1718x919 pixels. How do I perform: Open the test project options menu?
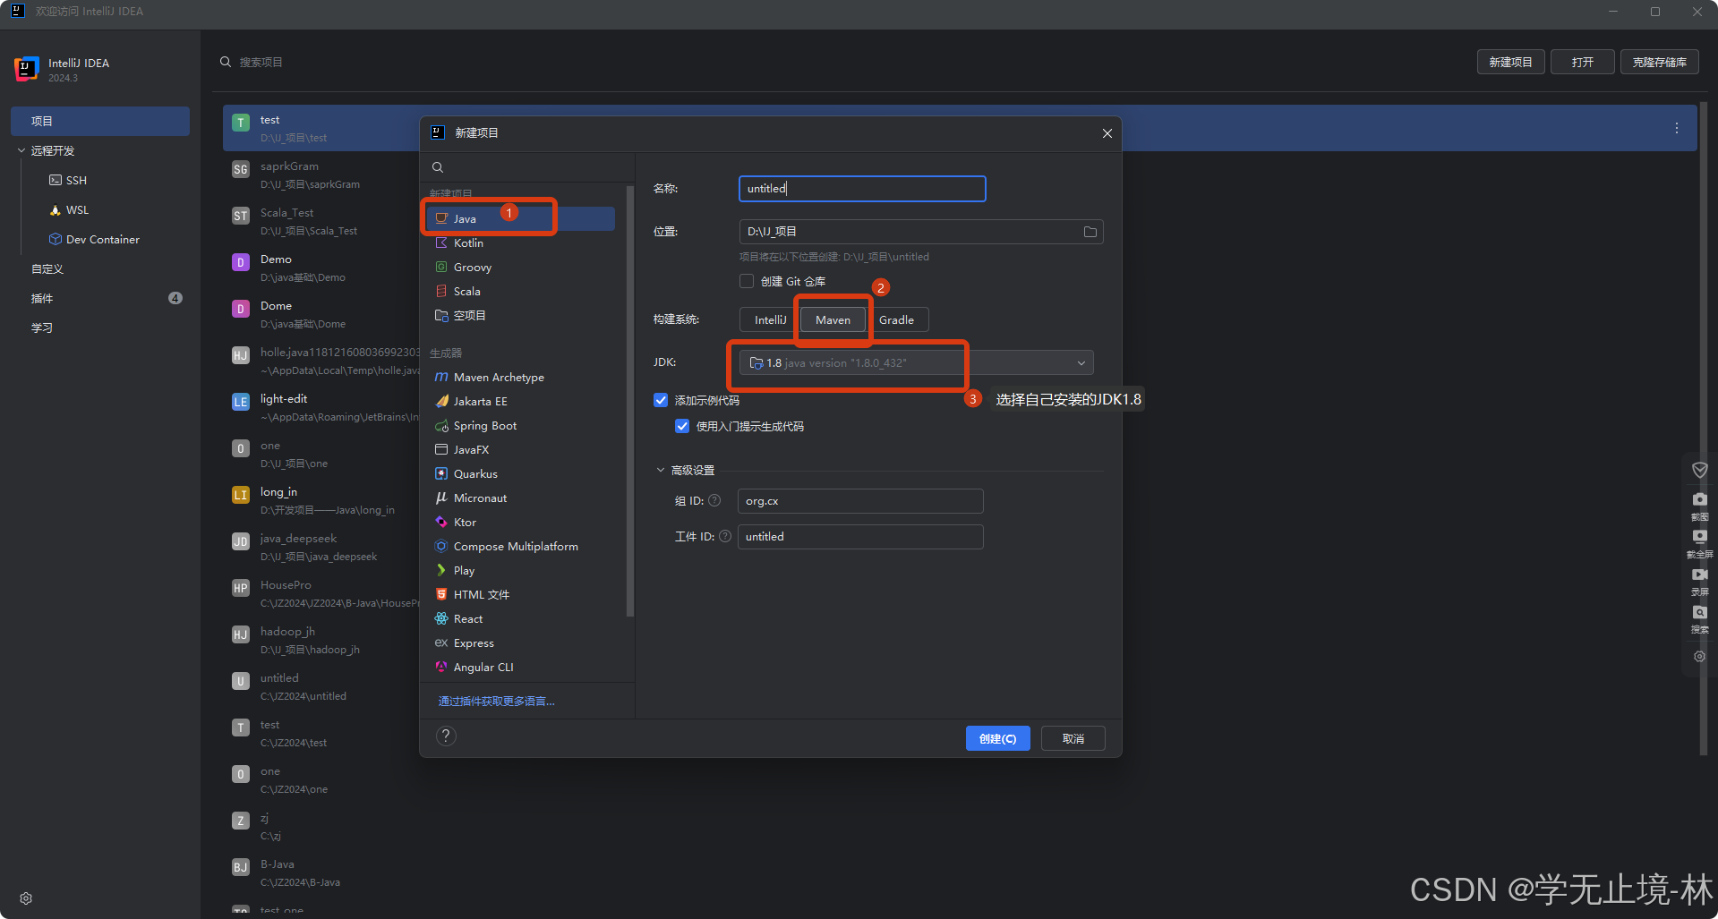click(1676, 128)
